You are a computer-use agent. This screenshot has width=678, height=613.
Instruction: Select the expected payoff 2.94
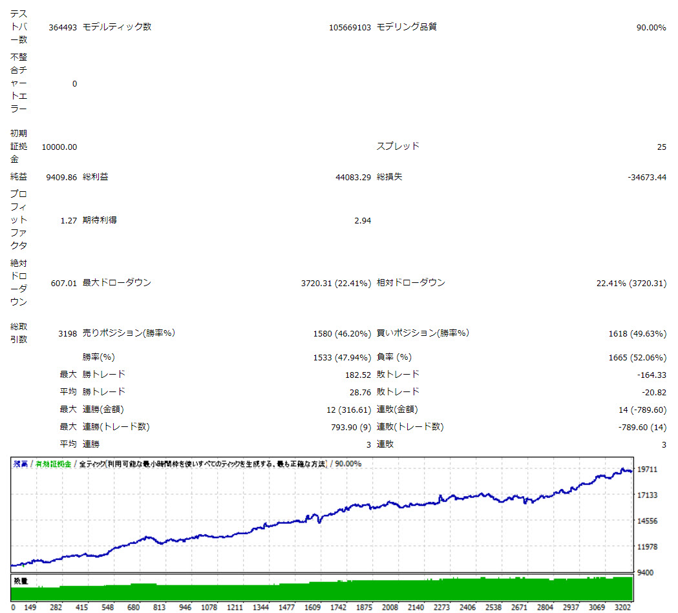point(363,220)
